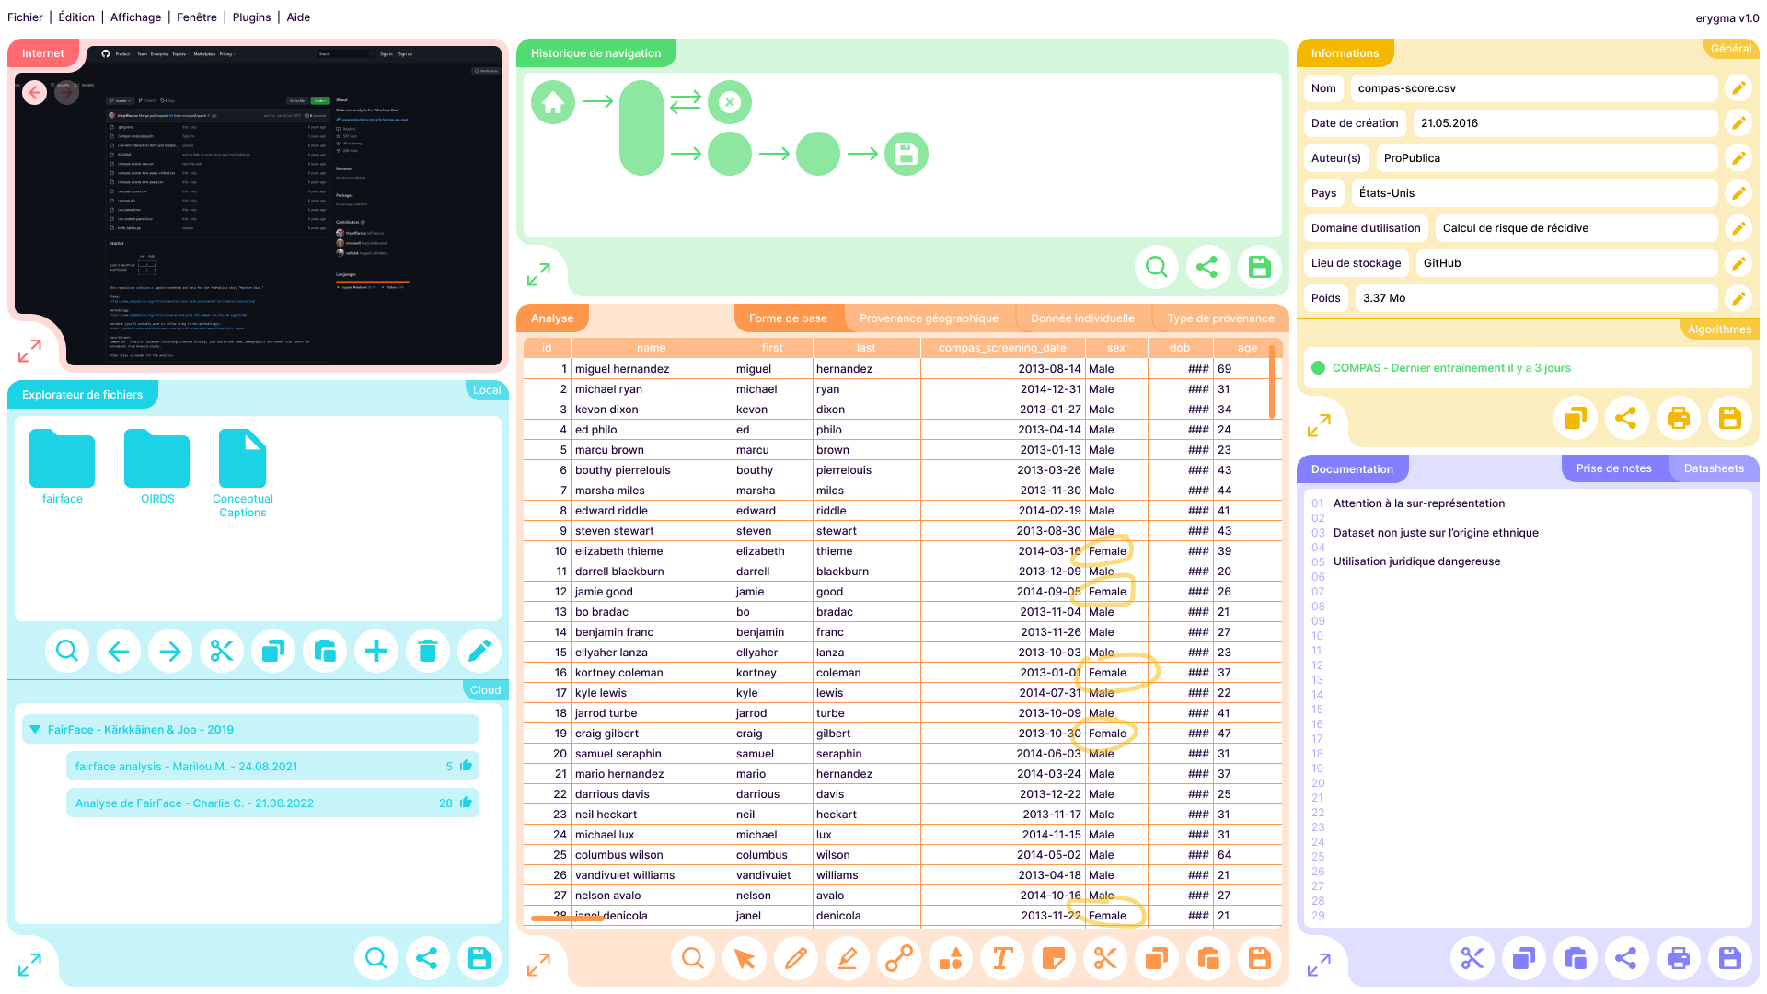The width and height of the screenshot is (1767, 994).
Task: Cut selection in the Documentation toolbar
Action: (x=1472, y=958)
